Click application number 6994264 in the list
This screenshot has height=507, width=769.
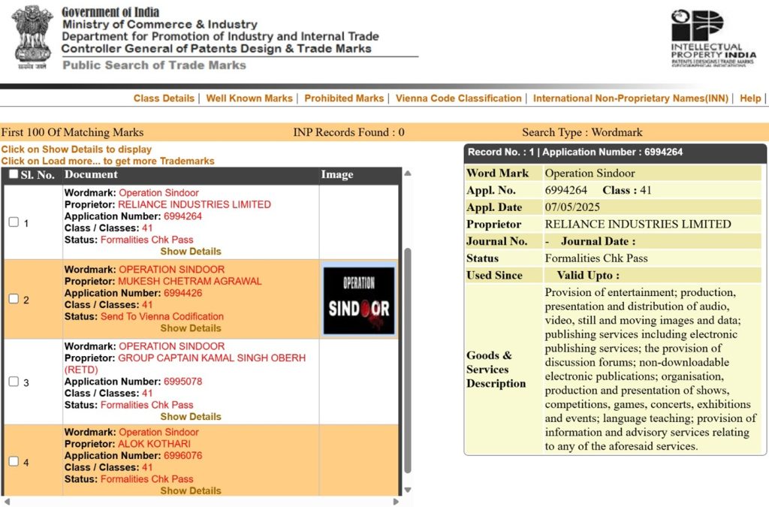[x=183, y=216]
